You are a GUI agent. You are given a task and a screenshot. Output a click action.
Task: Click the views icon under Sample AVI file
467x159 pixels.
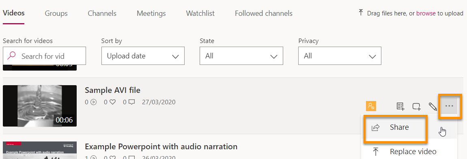click(x=93, y=102)
